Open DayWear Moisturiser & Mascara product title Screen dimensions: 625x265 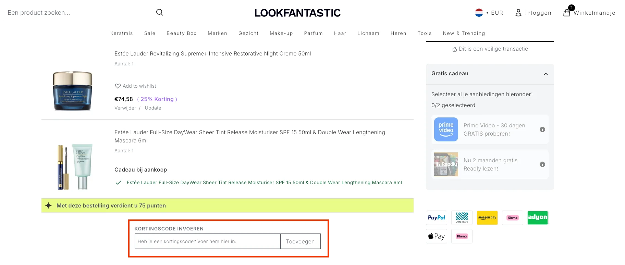(250, 136)
